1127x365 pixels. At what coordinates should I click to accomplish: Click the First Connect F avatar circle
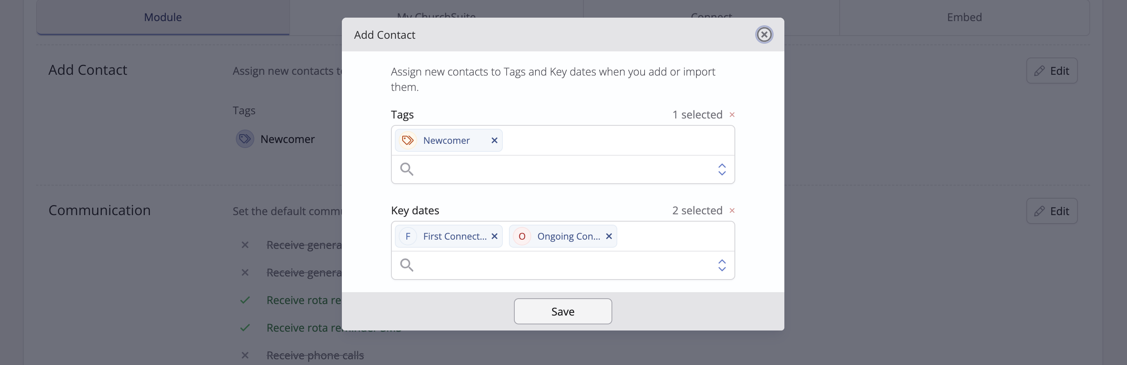408,236
